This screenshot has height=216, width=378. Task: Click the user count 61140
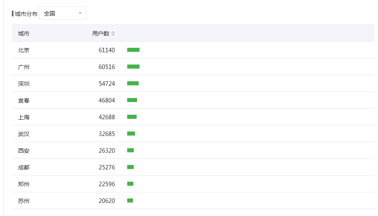tap(107, 50)
